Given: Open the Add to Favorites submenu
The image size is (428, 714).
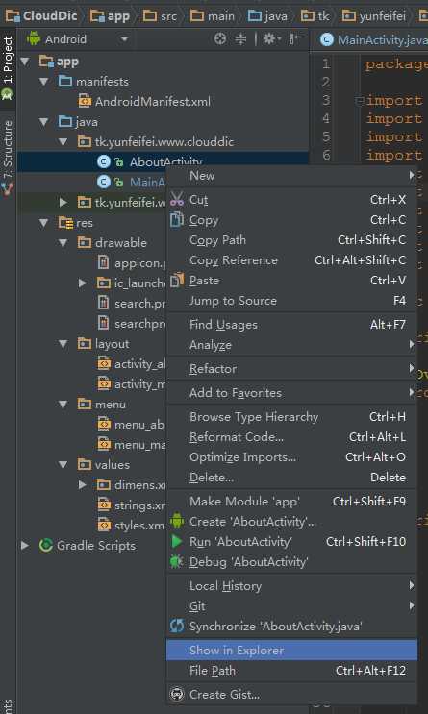Looking at the screenshot, I should (291, 393).
